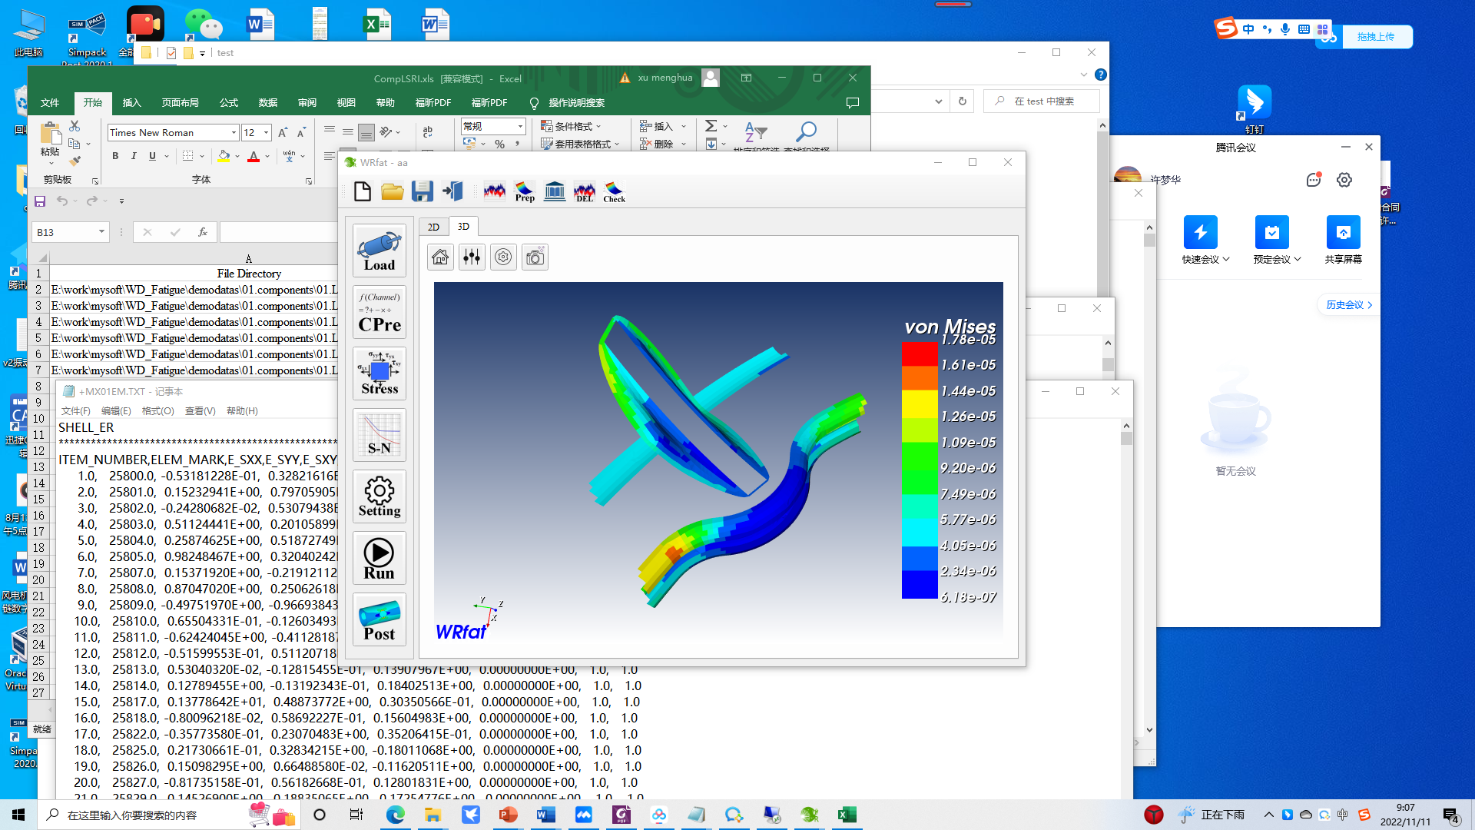1475x830 pixels.
Task: Switch to the 2D tab in WRfat
Action: click(433, 227)
